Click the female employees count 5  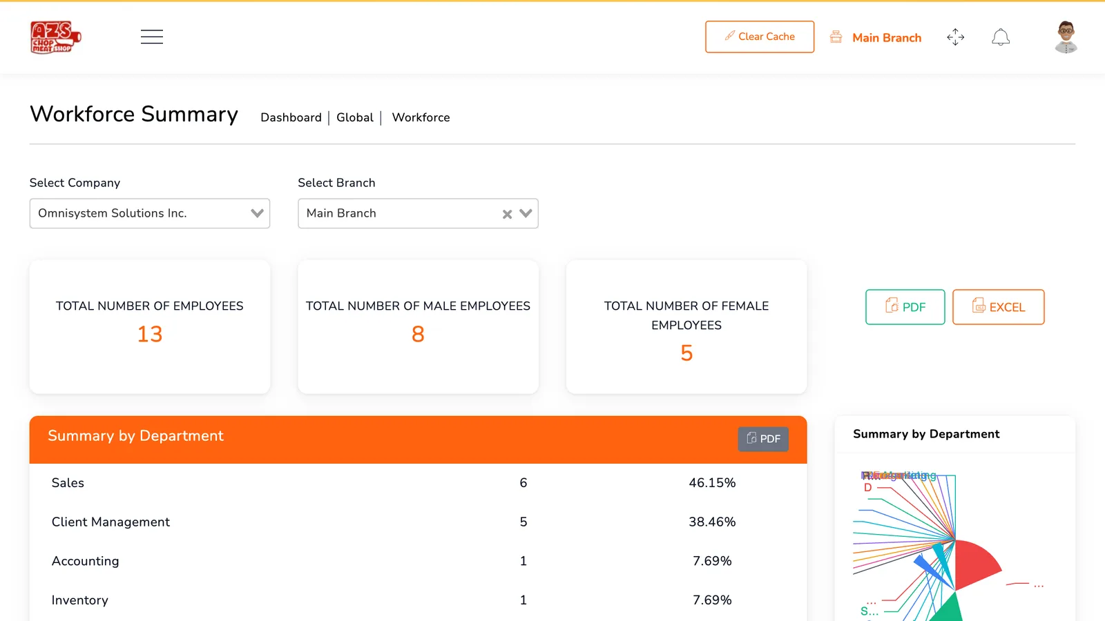coord(686,353)
